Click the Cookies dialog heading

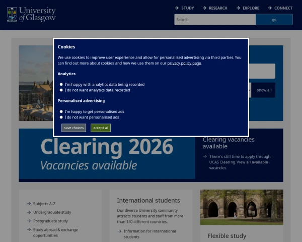click(x=66, y=47)
